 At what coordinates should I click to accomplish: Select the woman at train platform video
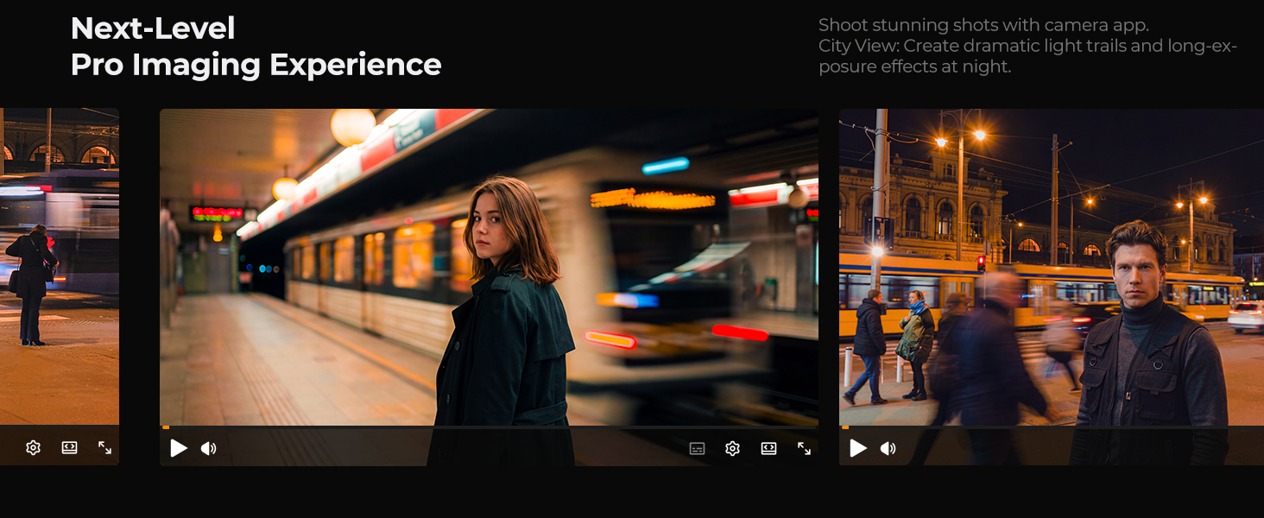(490, 267)
